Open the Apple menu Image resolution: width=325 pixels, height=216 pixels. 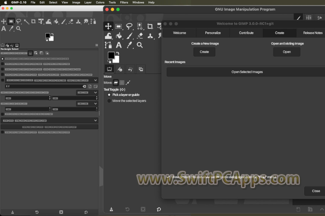(x=5, y=3)
